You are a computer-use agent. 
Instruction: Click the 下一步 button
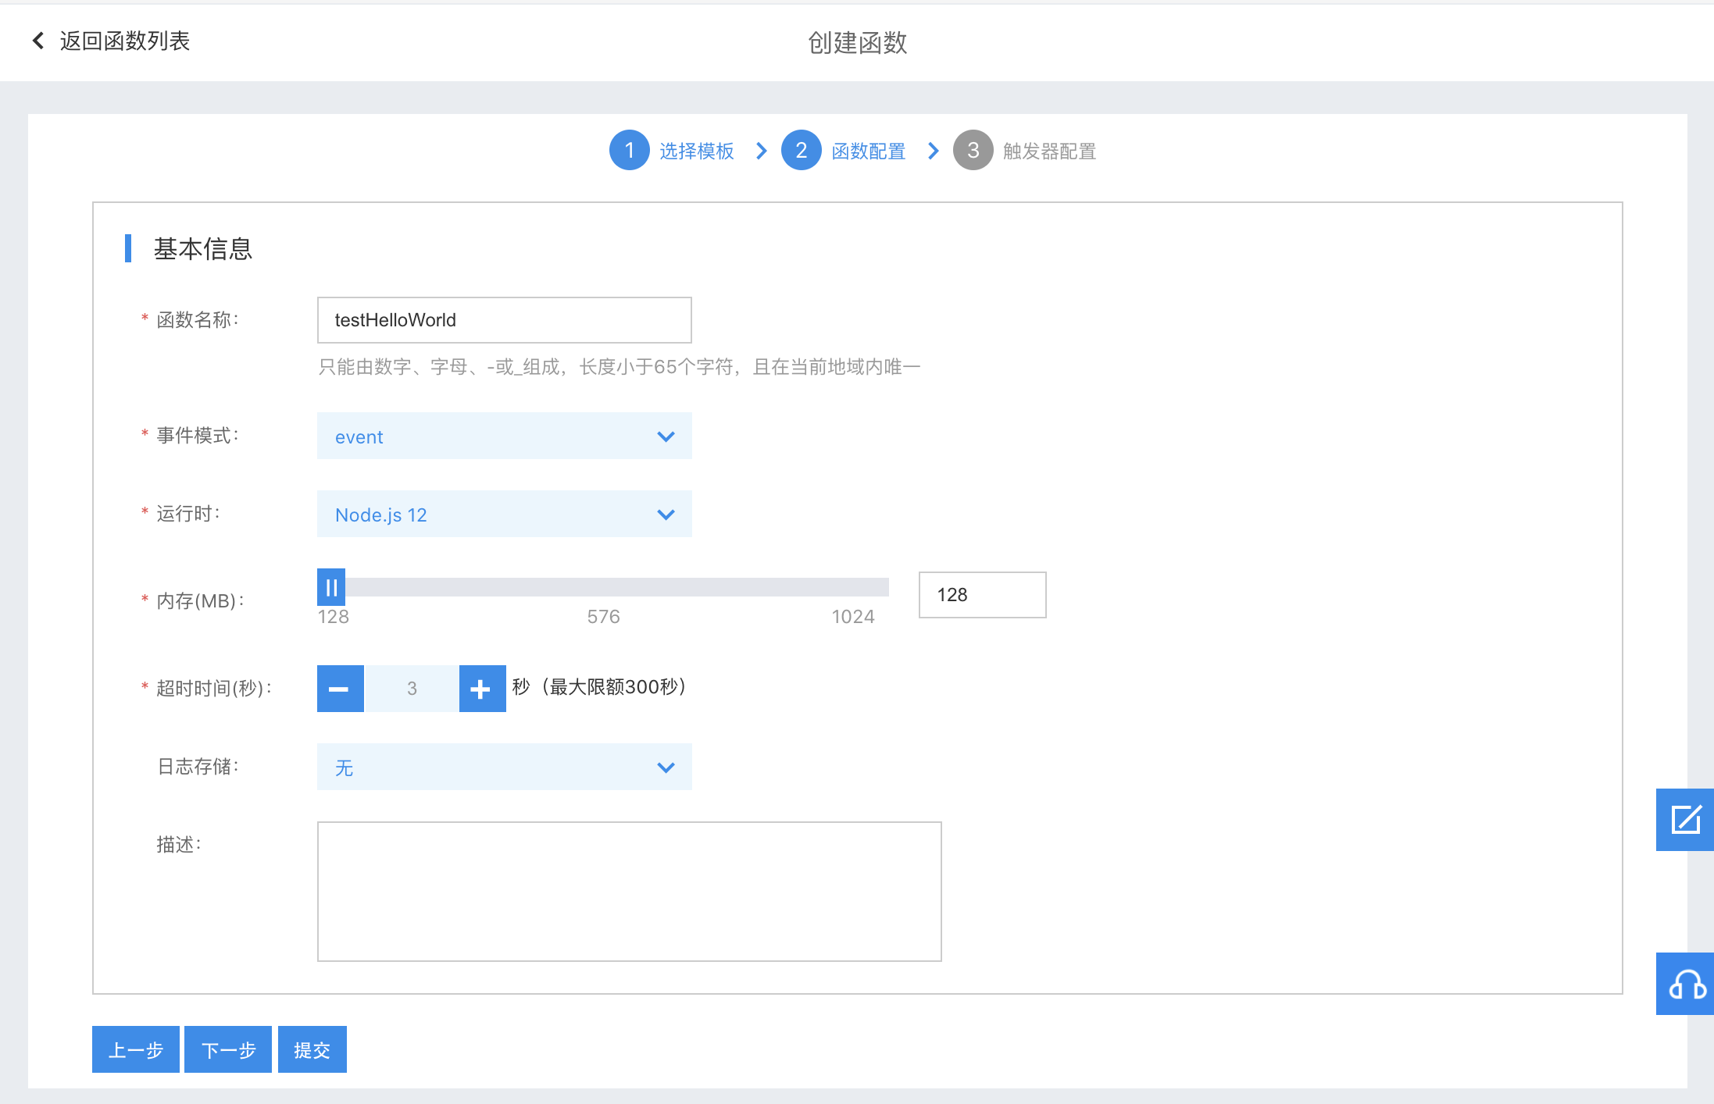pyautogui.click(x=228, y=1049)
